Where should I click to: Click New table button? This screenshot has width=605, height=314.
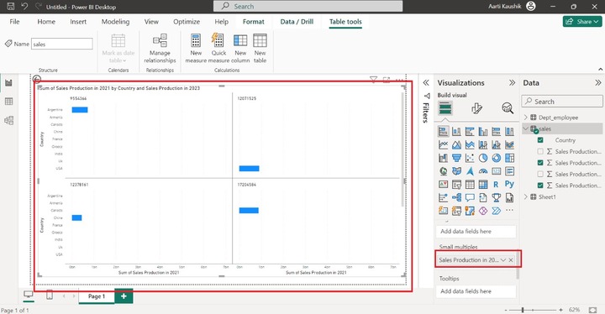pyautogui.click(x=260, y=48)
